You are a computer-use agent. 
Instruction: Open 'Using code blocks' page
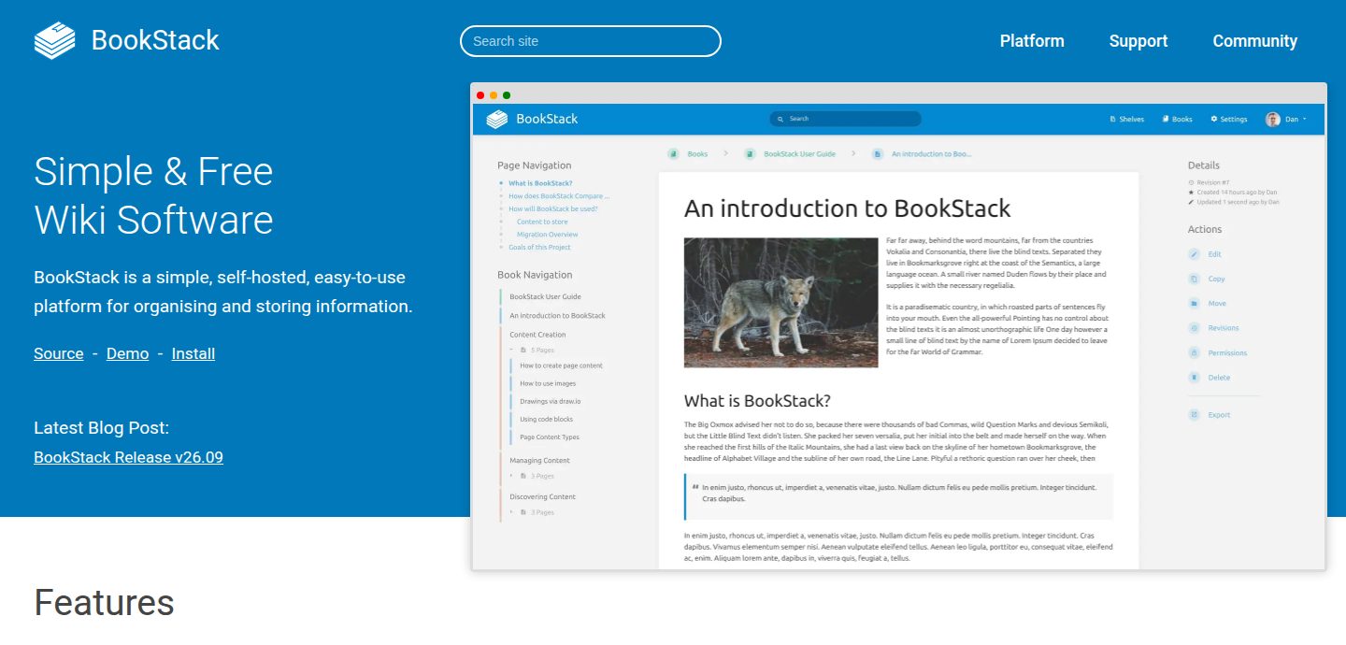pyautogui.click(x=546, y=420)
